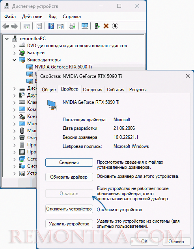Click the enable device icon with green arrow
This screenshot has width=194, height=249.
click(97, 26)
